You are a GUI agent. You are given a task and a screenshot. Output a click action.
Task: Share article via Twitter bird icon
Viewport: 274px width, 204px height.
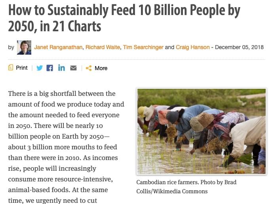[40, 68]
